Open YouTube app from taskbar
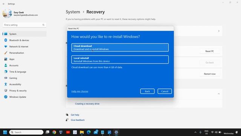 pos(68,132)
